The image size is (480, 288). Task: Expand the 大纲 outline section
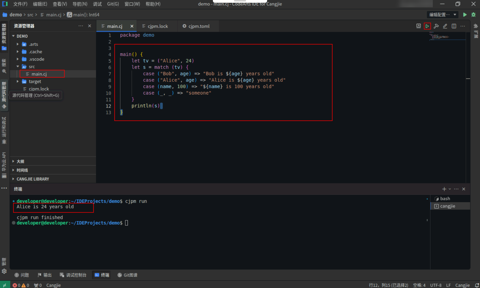53,161
